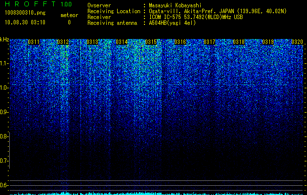This screenshot has height=195, width=307.
Task: Click the 0315 time marker
Action: (x=151, y=42)
